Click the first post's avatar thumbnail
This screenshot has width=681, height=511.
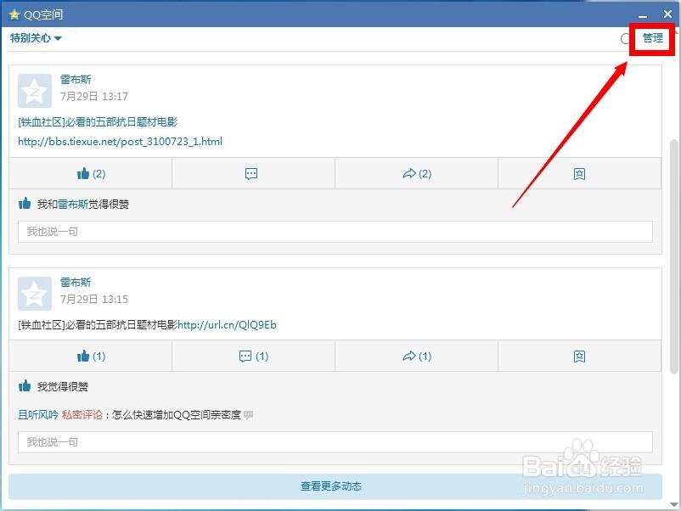pyautogui.click(x=34, y=89)
